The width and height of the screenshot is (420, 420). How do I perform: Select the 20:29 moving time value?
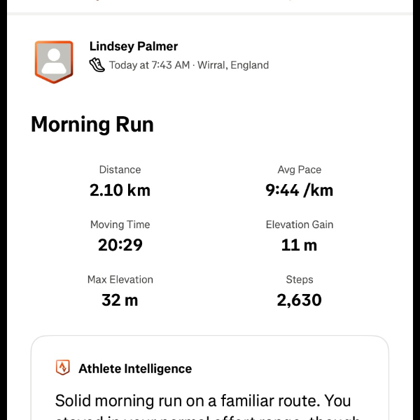(x=120, y=245)
